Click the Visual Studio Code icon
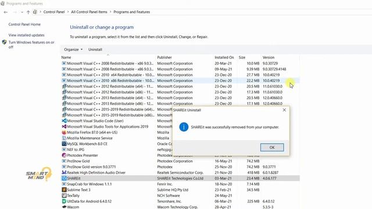The width and height of the screenshot is (372, 209). (64, 121)
